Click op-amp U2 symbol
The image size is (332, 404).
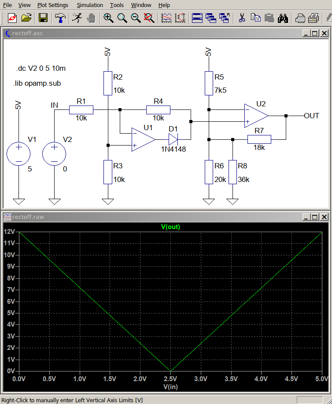(256, 116)
